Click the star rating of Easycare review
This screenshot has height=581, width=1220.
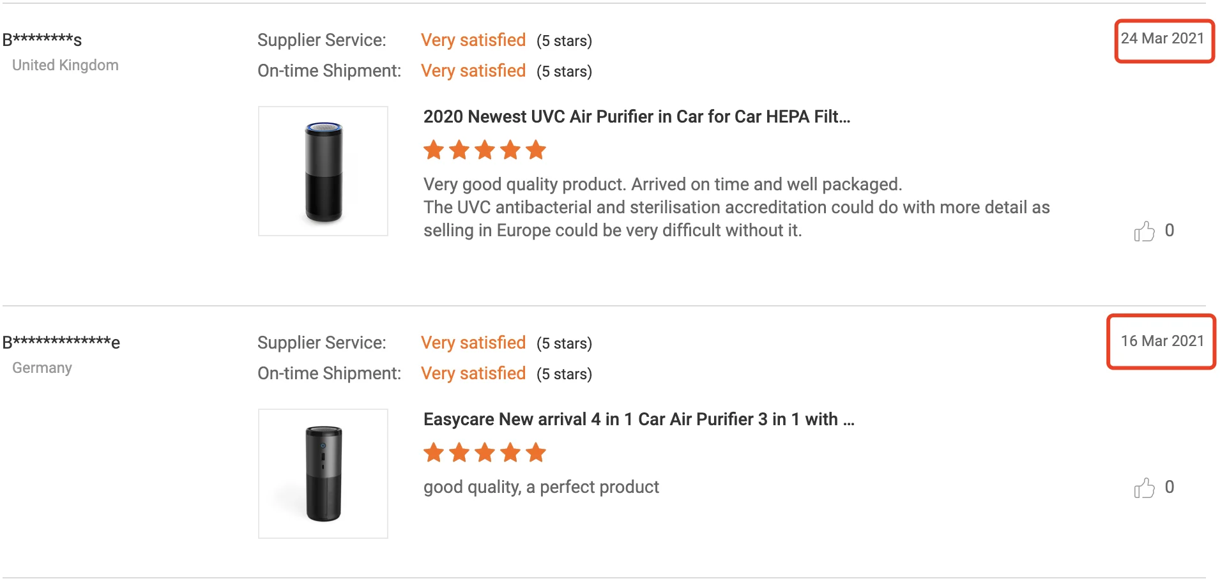tap(484, 453)
